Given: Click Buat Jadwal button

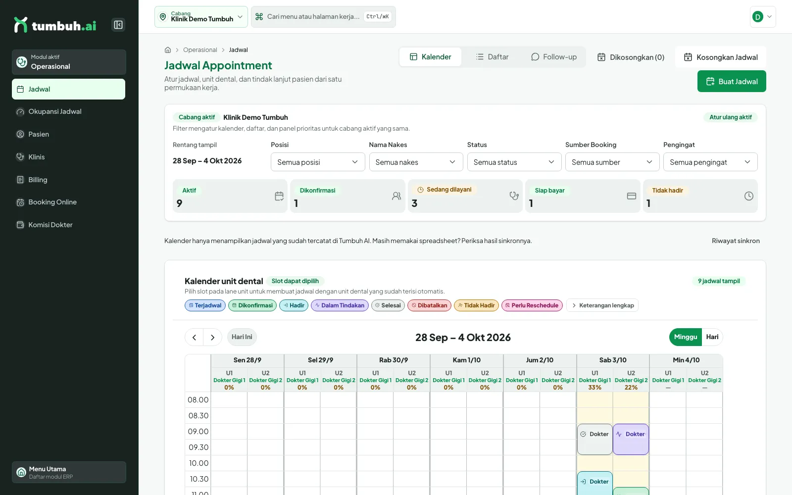Looking at the screenshot, I should point(732,81).
